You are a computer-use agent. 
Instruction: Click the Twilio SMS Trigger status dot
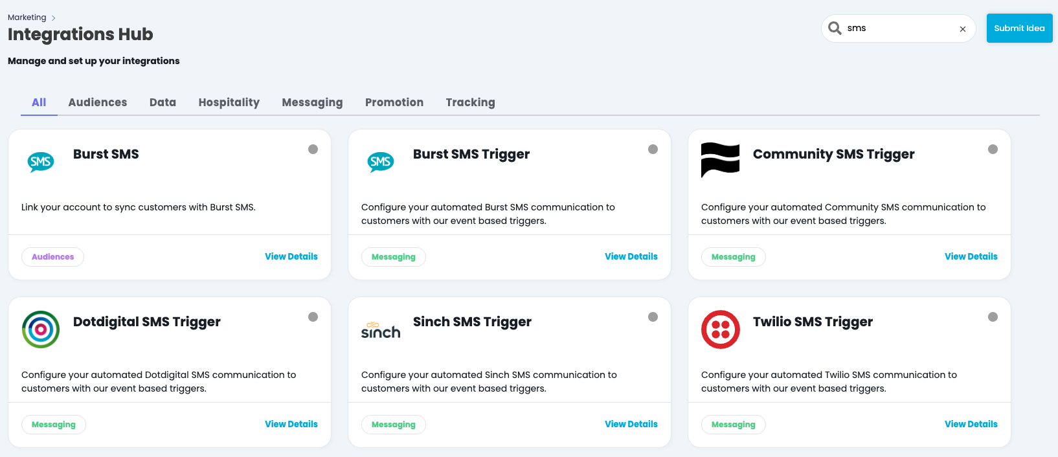click(x=993, y=317)
